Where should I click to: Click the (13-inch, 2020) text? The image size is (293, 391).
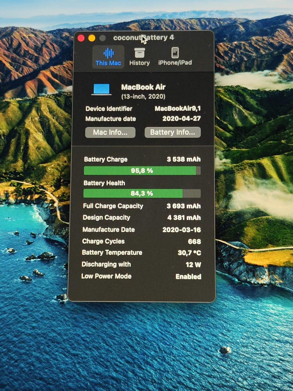pyautogui.click(x=143, y=97)
